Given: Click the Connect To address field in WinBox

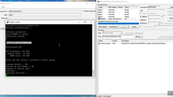Looking at the screenshot, I should point(45,11).
